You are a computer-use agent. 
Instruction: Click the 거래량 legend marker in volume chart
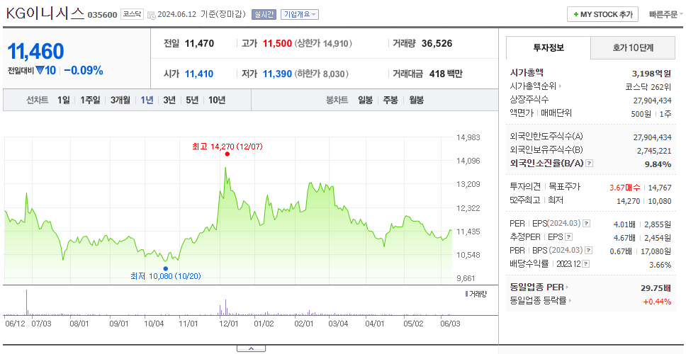[x=466, y=294]
